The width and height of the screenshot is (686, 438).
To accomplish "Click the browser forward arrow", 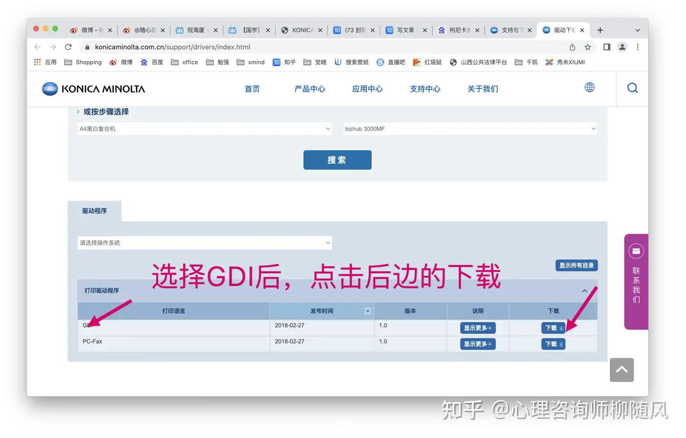I will 53,47.
